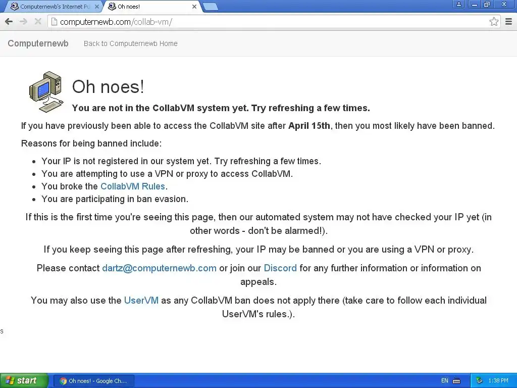Close the Oh noes! tab

(194, 7)
